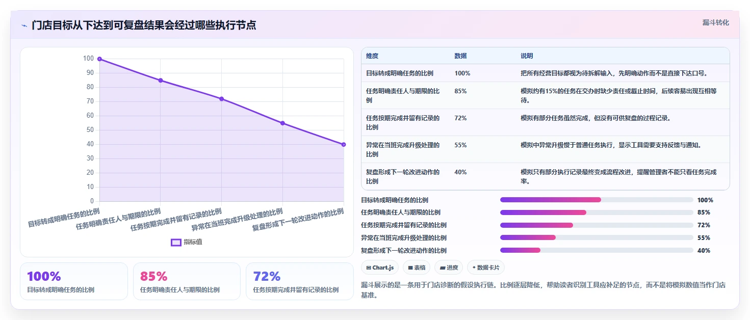The height and width of the screenshot is (320, 750).
Task: Click the chart x-axis label 复盘形成下一轮改进动作的比例
Action: (x=298, y=220)
